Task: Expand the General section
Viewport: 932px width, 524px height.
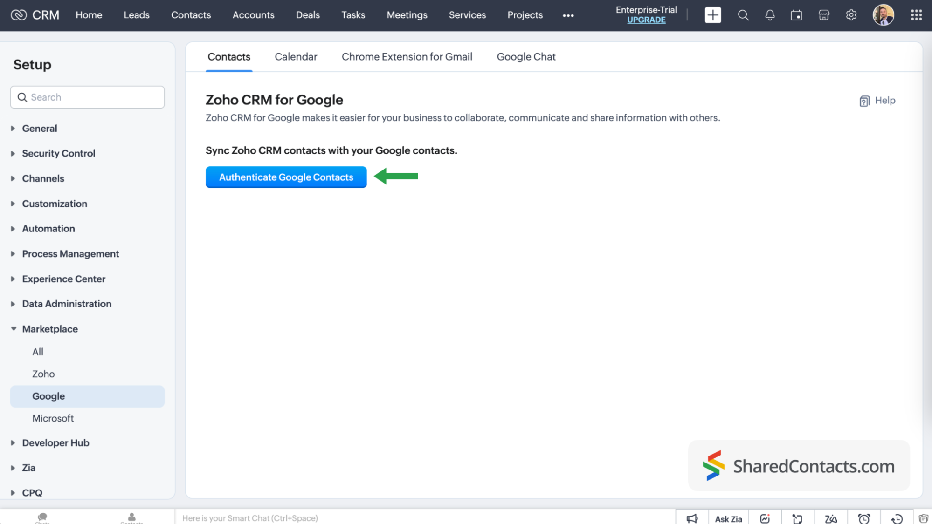Action: click(13, 128)
